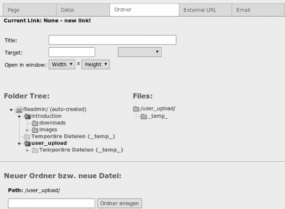Click the Ordner anlegen button

[120, 203]
